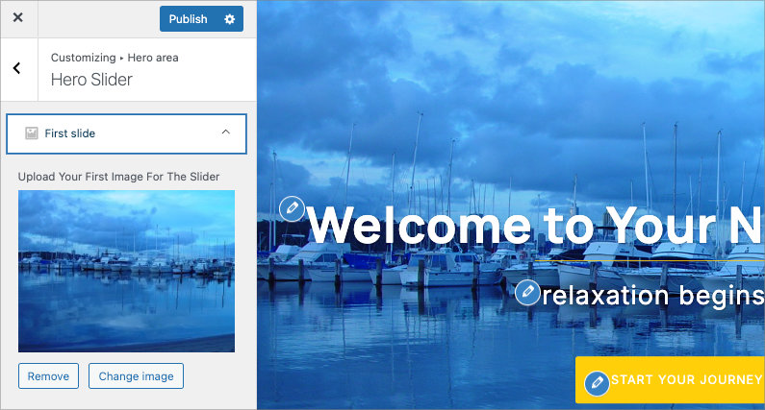
Task: Click the Hero area breadcrumb text
Action: point(153,58)
